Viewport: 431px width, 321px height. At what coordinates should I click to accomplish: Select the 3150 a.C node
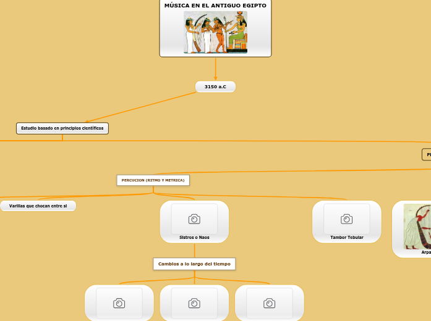click(x=215, y=87)
